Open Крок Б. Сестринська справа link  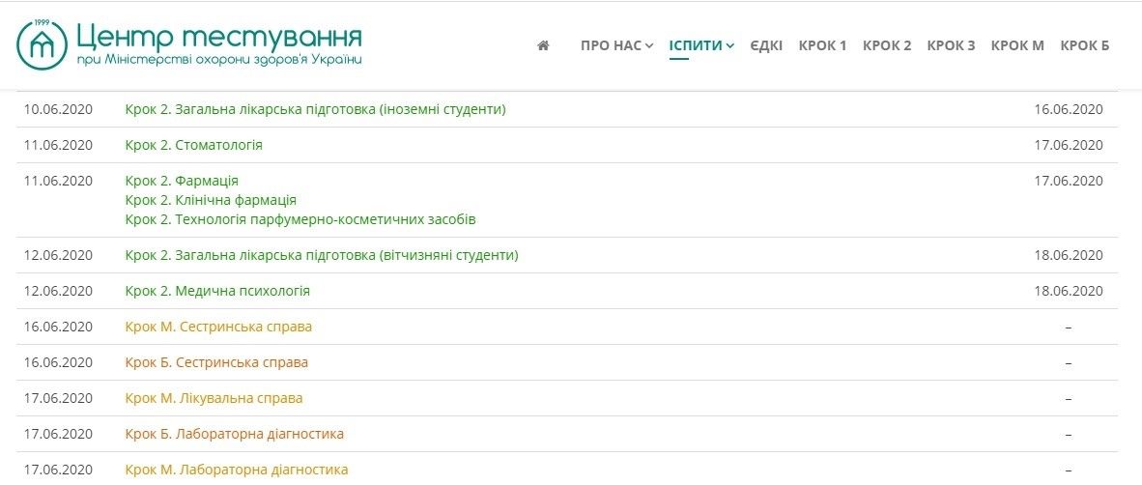(x=216, y=362)
